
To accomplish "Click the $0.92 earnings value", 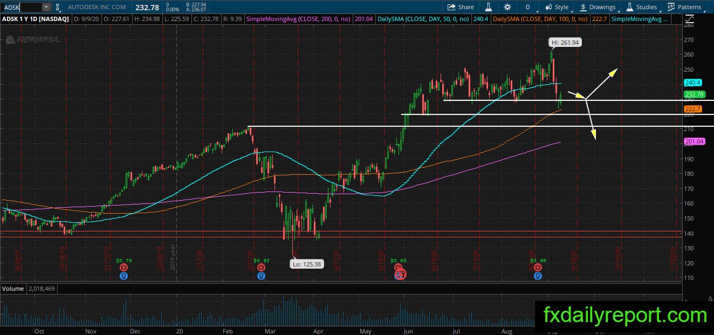I will 261,261.
